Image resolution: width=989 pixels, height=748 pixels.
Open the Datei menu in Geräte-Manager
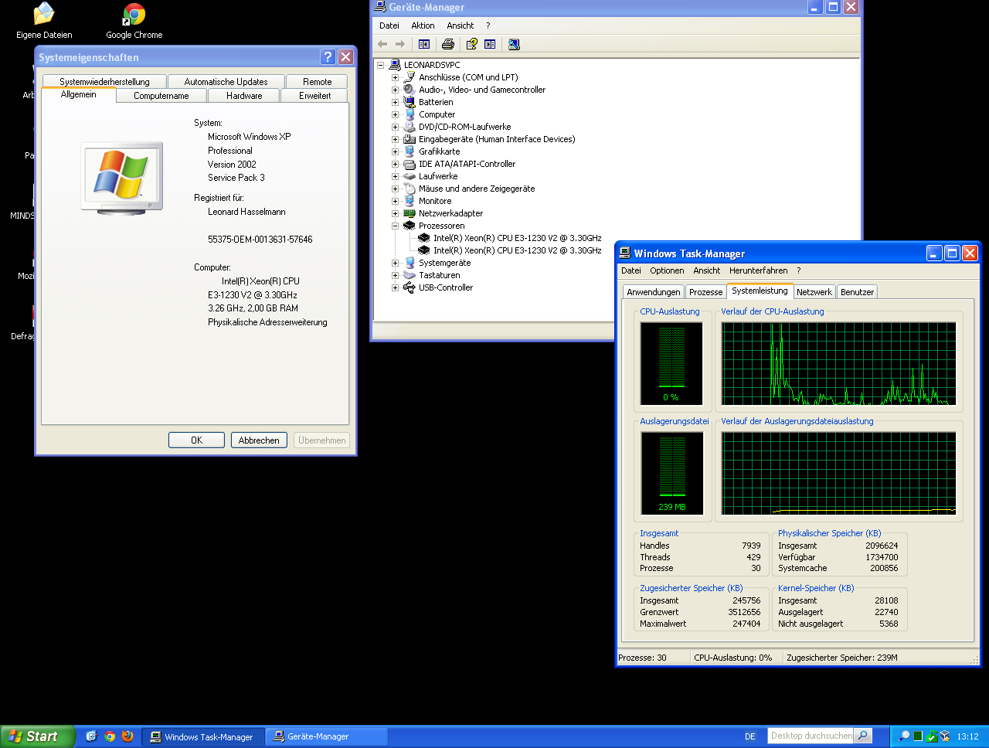click(x=389, y=25)
